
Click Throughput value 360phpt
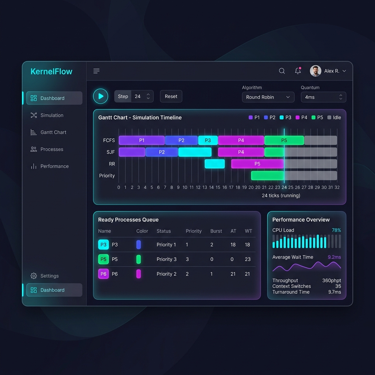331,281
